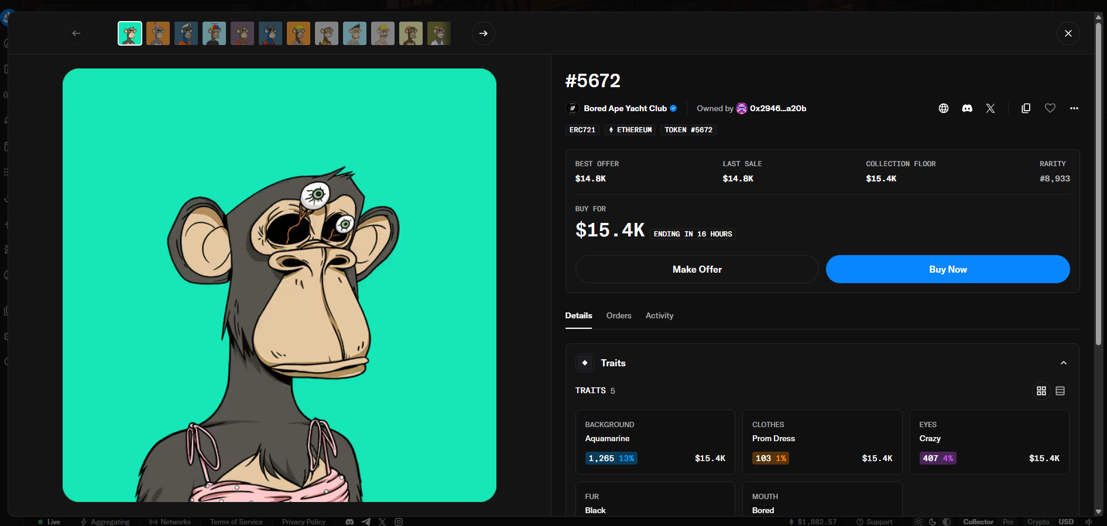Open the footer X icon
The image size is (1107, 526).
[x=382, y=522]
